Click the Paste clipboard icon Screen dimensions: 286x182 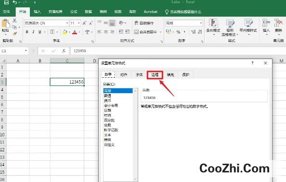(5, 24)
